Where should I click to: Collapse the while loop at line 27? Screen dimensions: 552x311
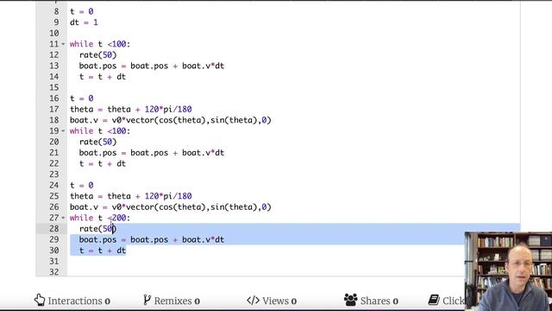tap(63, 218)
